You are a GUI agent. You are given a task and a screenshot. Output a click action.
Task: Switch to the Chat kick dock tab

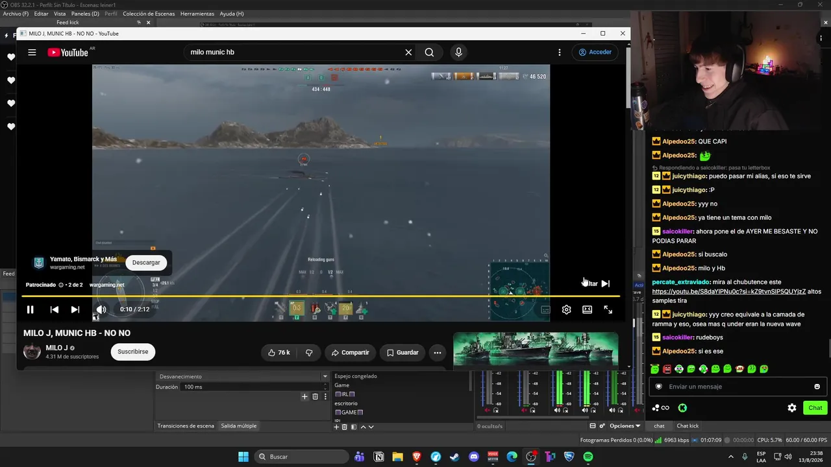coord(688,426)
